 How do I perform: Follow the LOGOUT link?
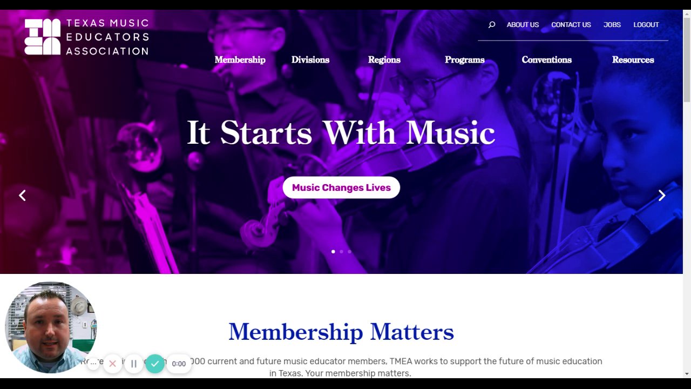pos(646,25)
